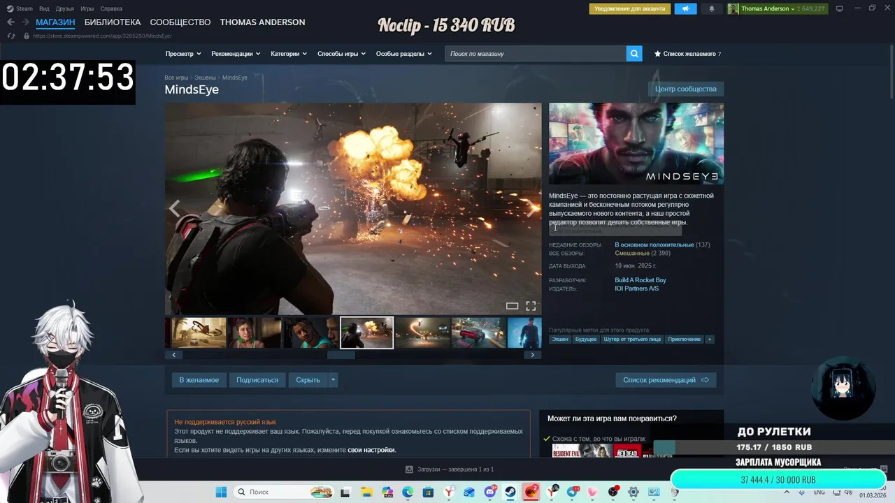This screenshot has width=895, height=503.
Task: Toggle theater mode on the media viewer
Action: click(x=512, y=306)
